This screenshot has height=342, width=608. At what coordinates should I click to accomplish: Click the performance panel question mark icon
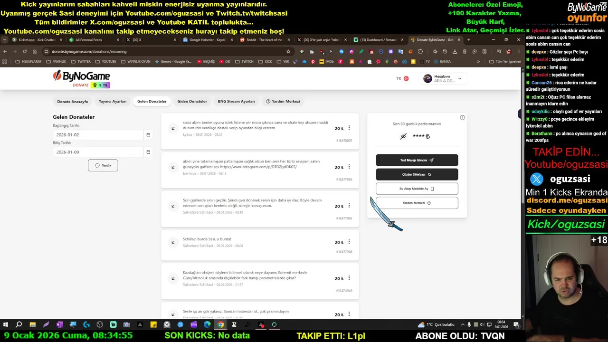pyautogui.click(x=462, y=117)
